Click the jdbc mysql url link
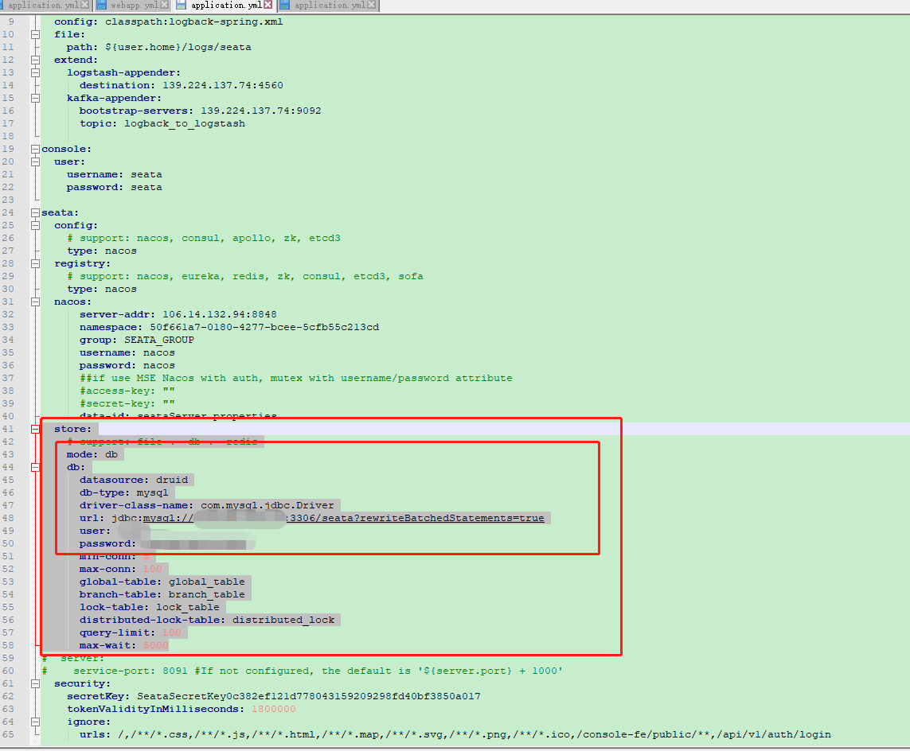This screenshot has width=910, height=751. [344, 519]
